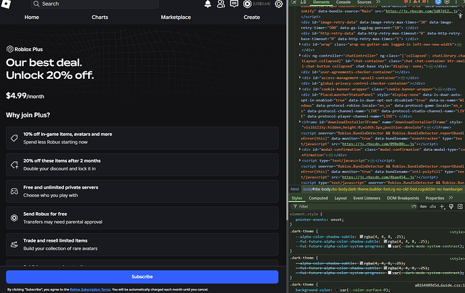Toggle the computed styles sidebar icon

pyautogui.click(x=460, y=207)
